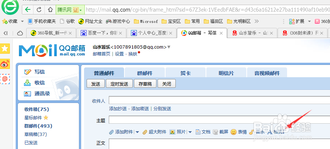Click 分别发送 link
Screen dimensions: 330x149
tap(162, 108)
